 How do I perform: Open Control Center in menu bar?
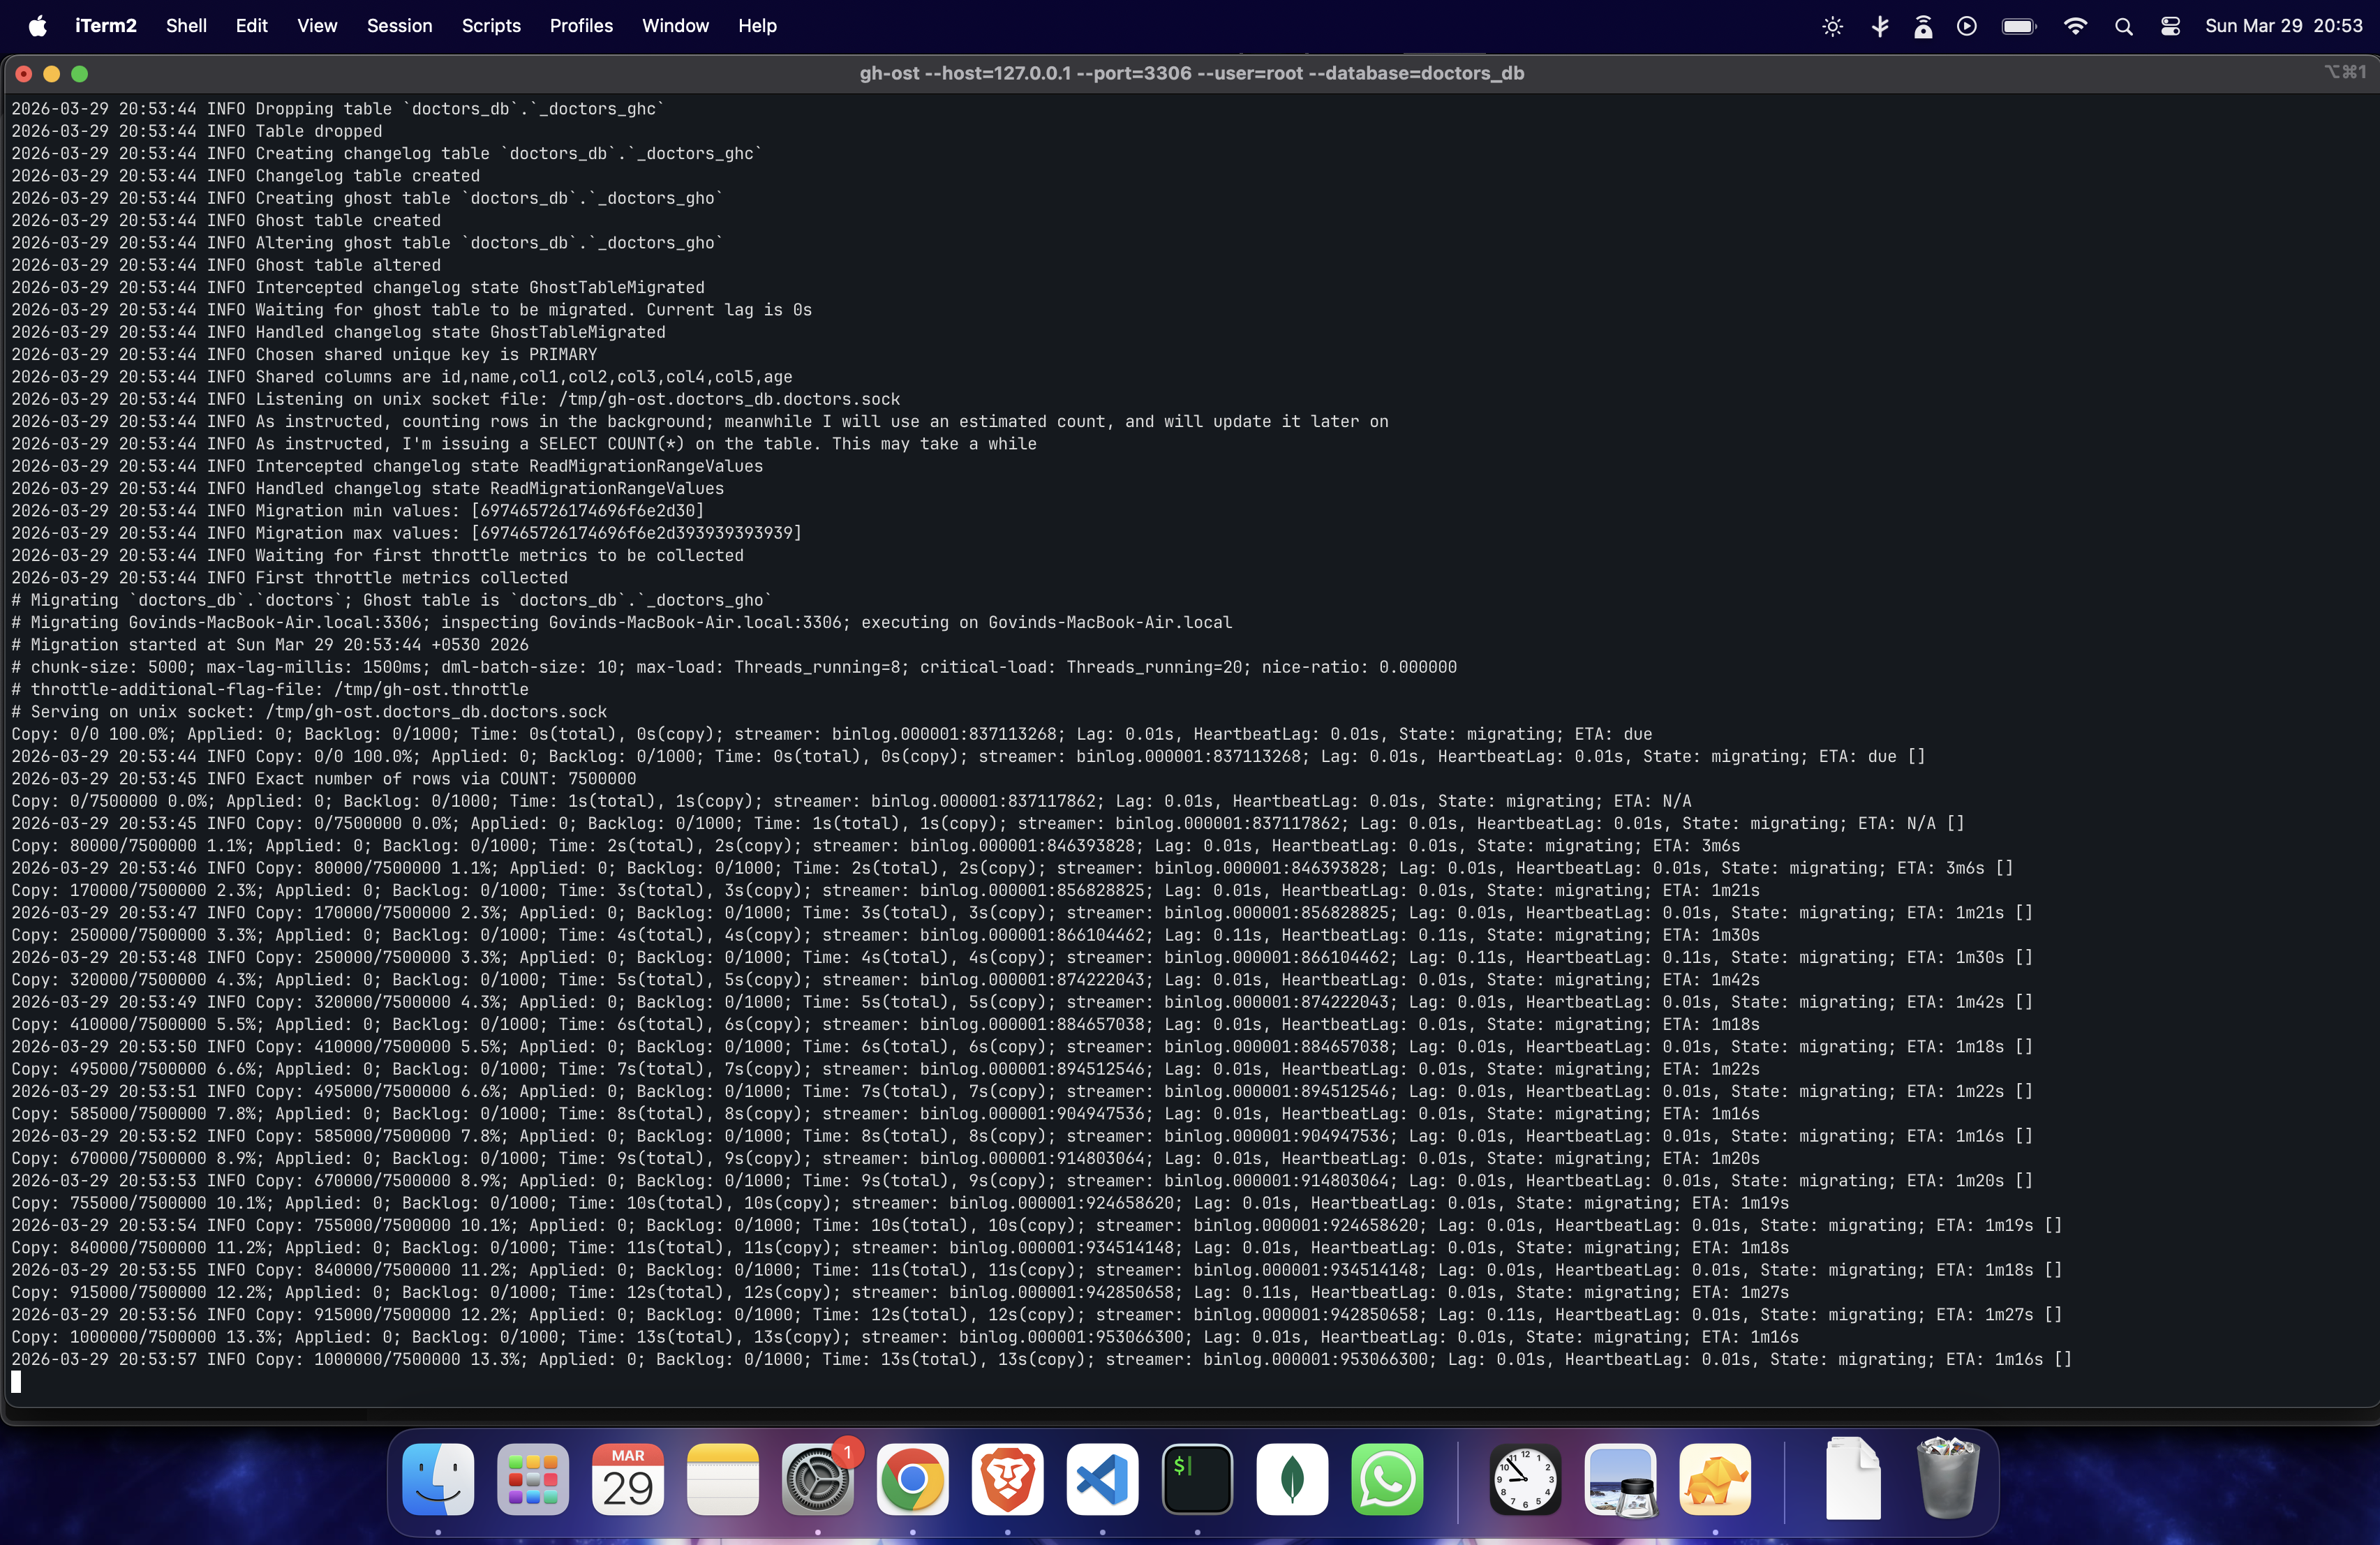2170,26
